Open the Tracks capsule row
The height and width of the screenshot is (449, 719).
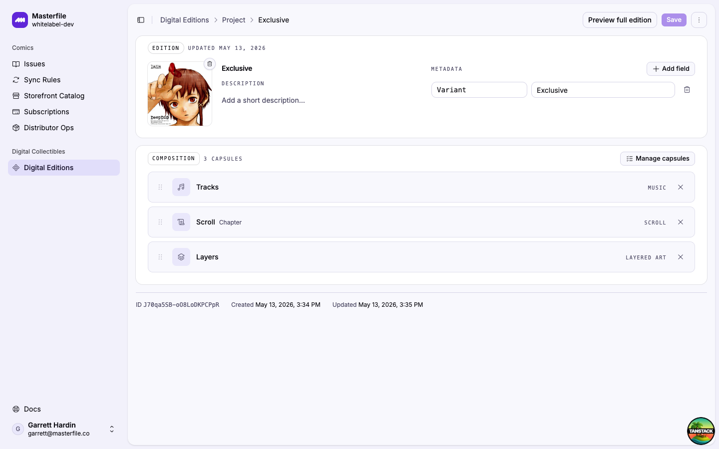coord(421,187)
